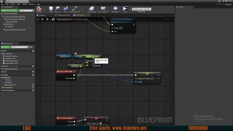Collapse the Variables section
This screenshot has height=131, width=233.
1,75
